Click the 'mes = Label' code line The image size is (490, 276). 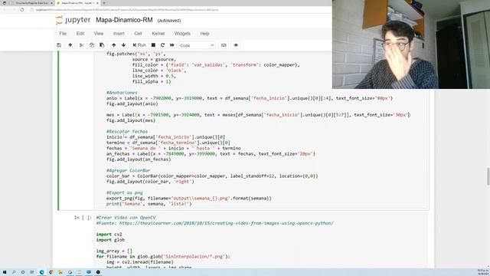tap(258, 115)
